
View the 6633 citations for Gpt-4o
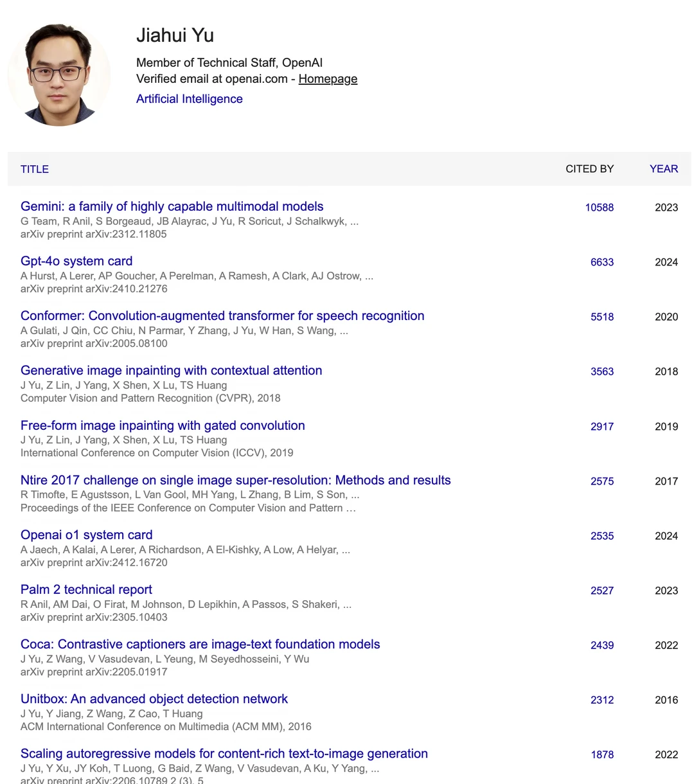[602, 262]
